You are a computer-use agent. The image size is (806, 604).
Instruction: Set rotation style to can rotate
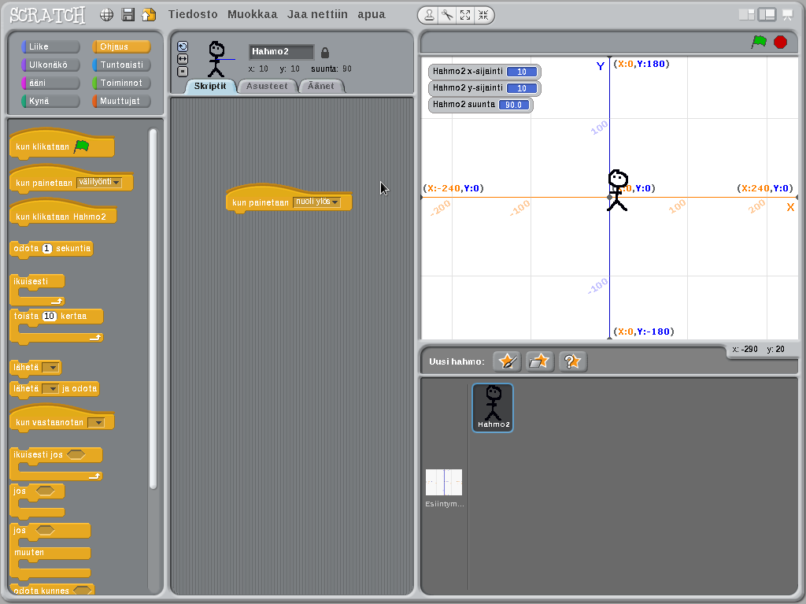pos(183,46)
